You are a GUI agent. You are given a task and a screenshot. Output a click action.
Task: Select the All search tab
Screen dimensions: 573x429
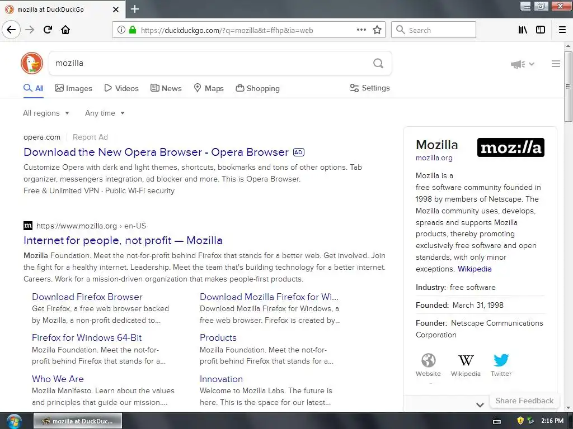click(33, 88)
